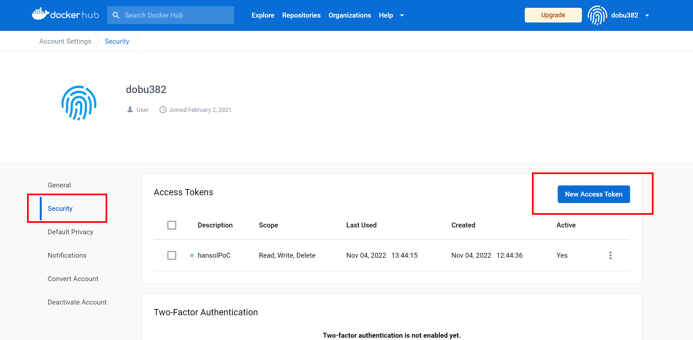This screenshot has height=340, width=693.
Task: Click created date Nov 04, 2022 12:44:36
Action: tap(487, 255)
